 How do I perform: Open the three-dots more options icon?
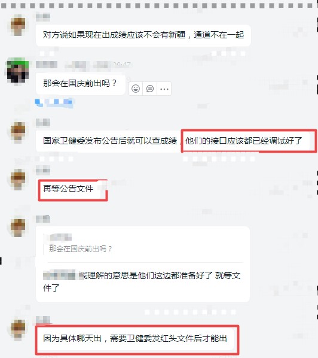click(x=164, y=89)
